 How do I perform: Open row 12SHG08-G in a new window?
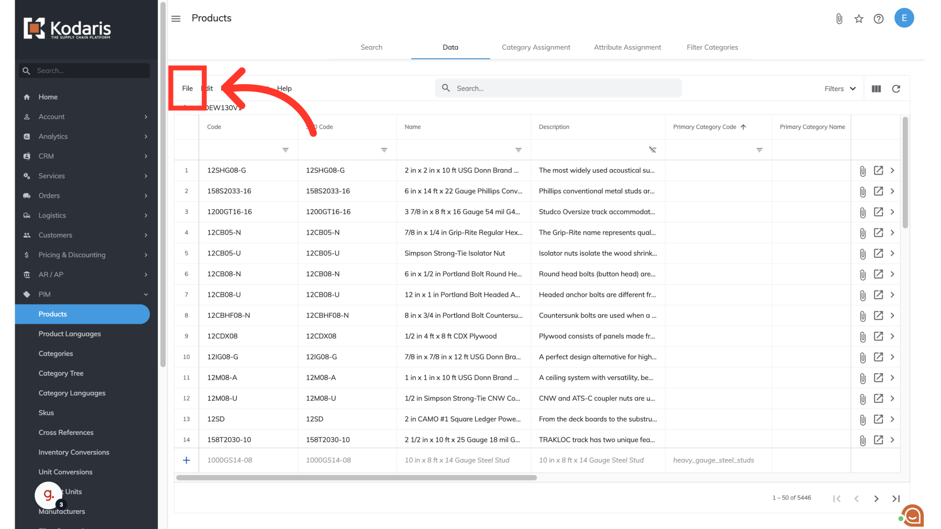coord(878,170)
